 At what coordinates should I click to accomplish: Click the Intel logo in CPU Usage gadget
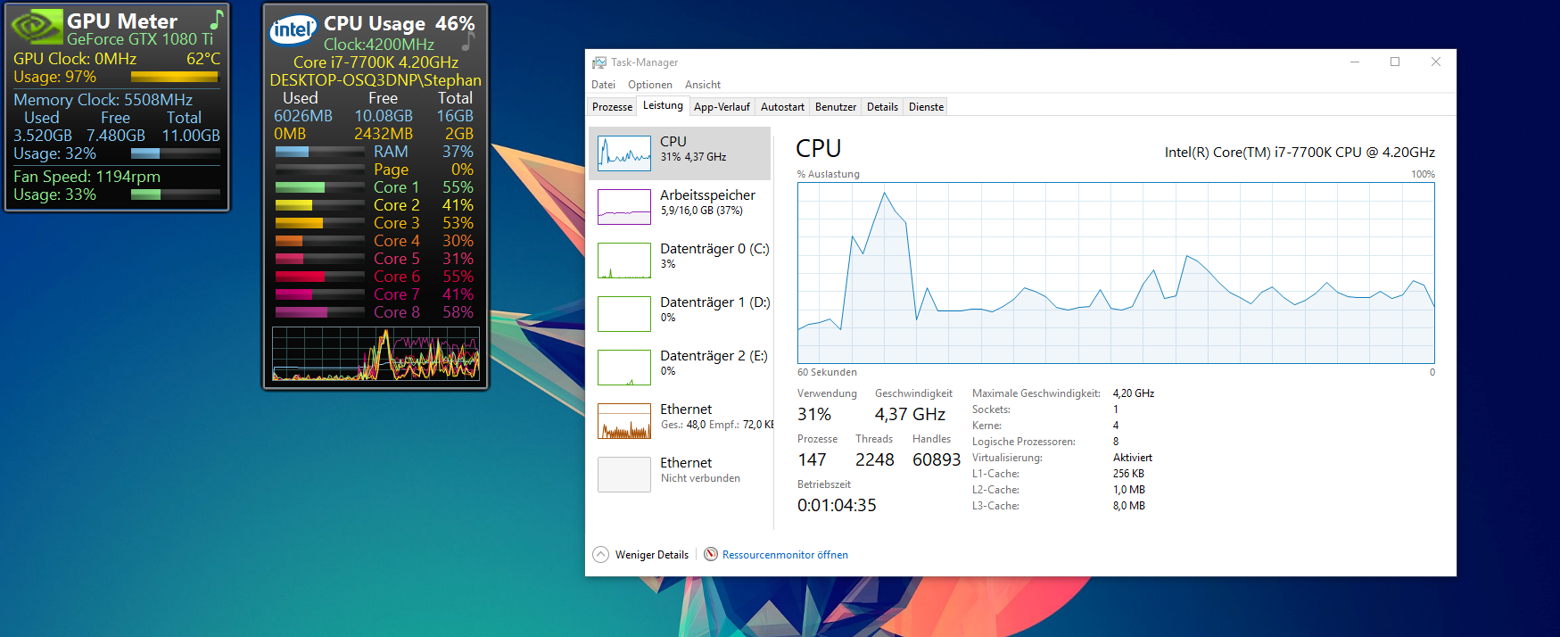[293, 29]
